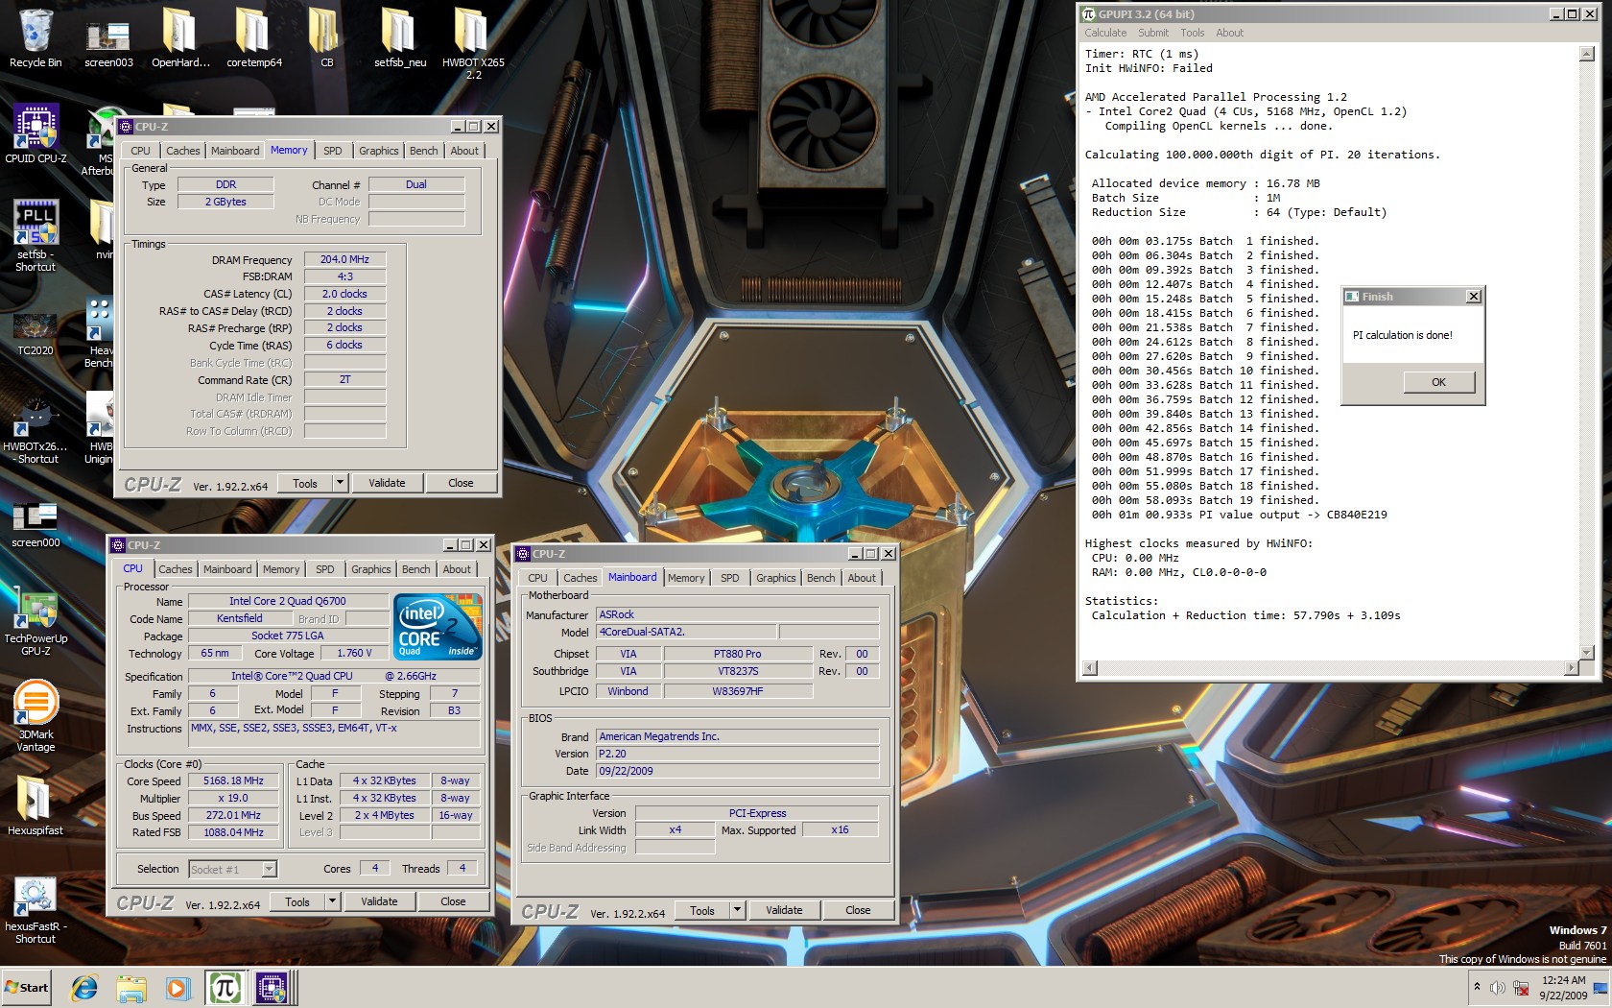Open the Recycle Bin desktop icon
This screenshot has height=1008, width=1612.
point(36,38)
